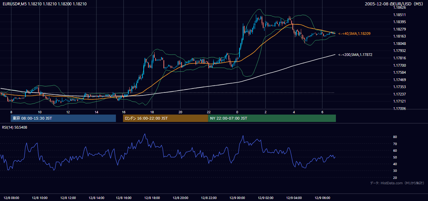Image resolution: width=428 pixels, height=201 pixels.
Task: Click RSI scale level 70
Action: pos(395,144)
